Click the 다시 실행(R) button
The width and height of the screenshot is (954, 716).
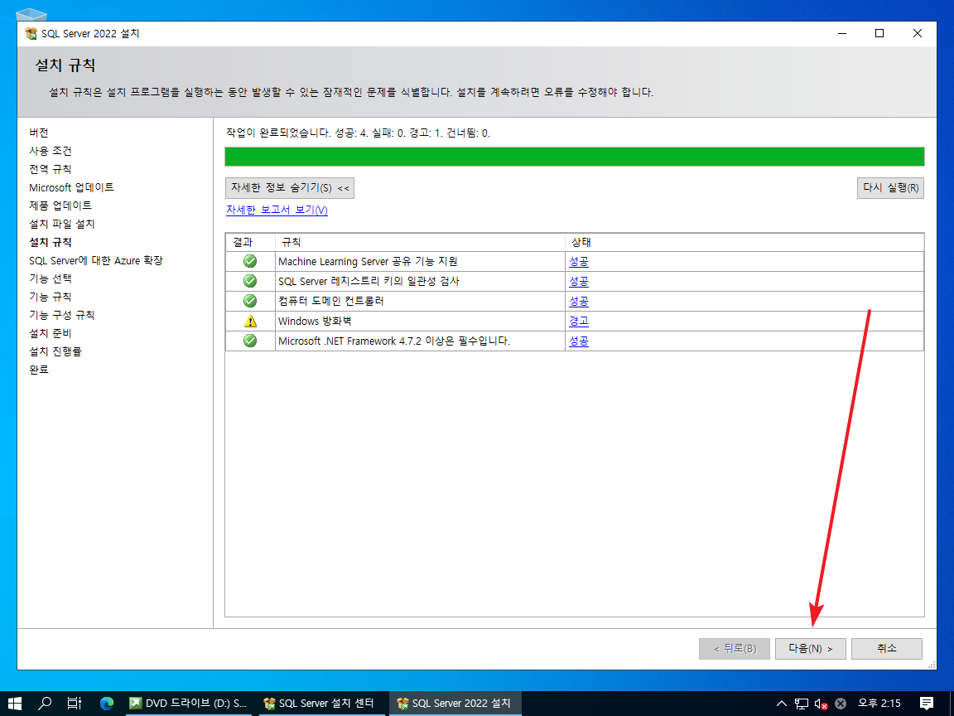[x=890, y=187]
